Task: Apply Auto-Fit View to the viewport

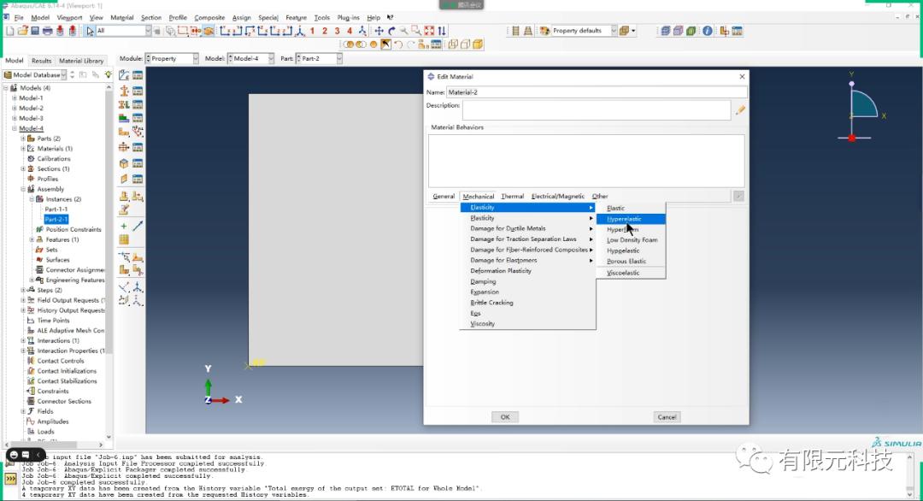Action: click(x=427, y=32)
